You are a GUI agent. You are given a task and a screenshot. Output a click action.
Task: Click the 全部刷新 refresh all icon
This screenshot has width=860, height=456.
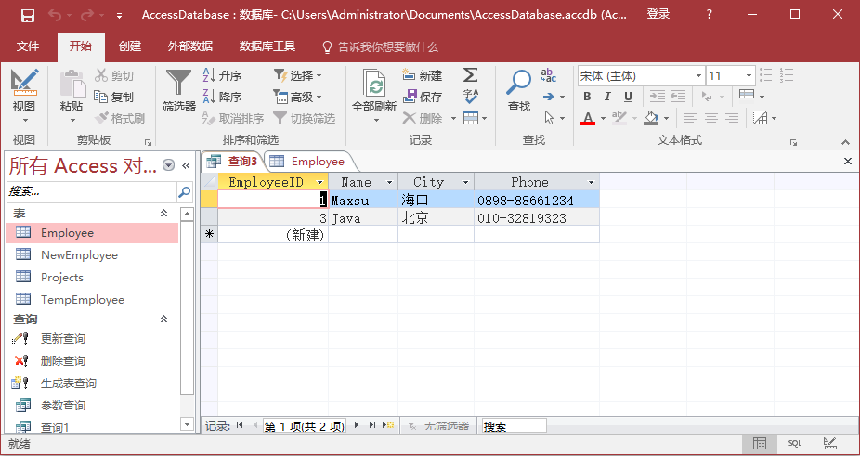tap(374, 85)
